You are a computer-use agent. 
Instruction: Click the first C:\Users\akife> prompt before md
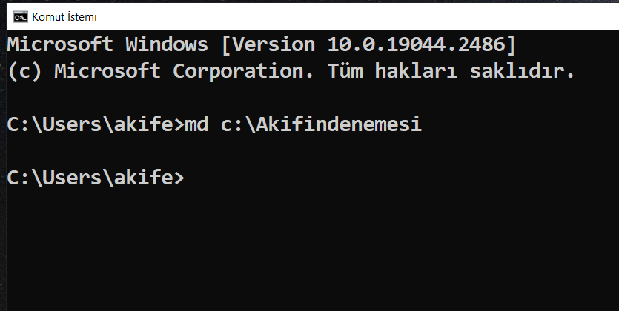pyautogui.click(x=96, y=124)
